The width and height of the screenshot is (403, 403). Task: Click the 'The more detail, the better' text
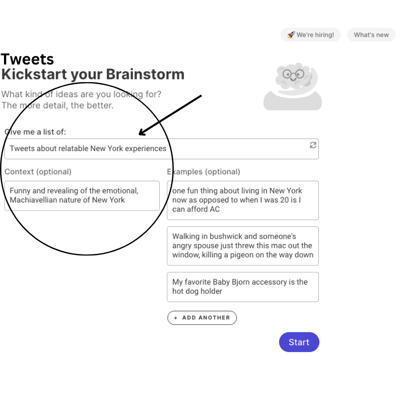57,105
